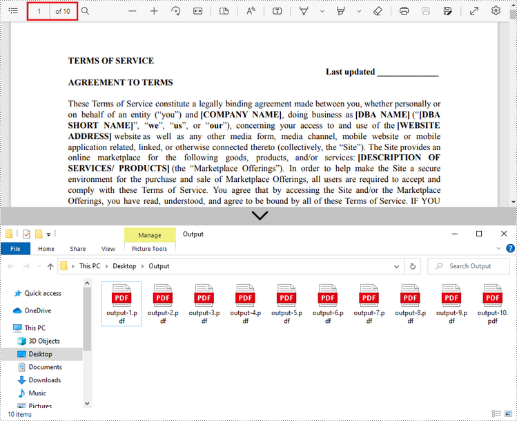Expand the address bar history dropdown
The width and height of the screenshot is (517, 421).
click(x=397, y=266)
